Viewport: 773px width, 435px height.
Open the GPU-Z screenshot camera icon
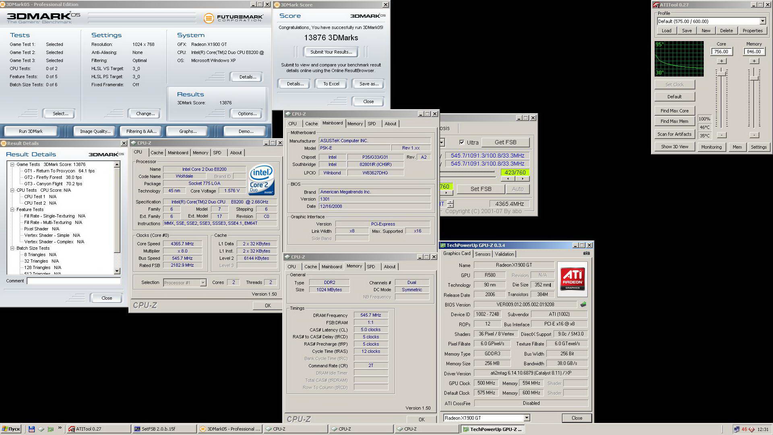586,253
